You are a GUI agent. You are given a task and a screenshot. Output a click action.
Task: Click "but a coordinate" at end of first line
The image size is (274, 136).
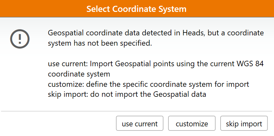[239, 33]
